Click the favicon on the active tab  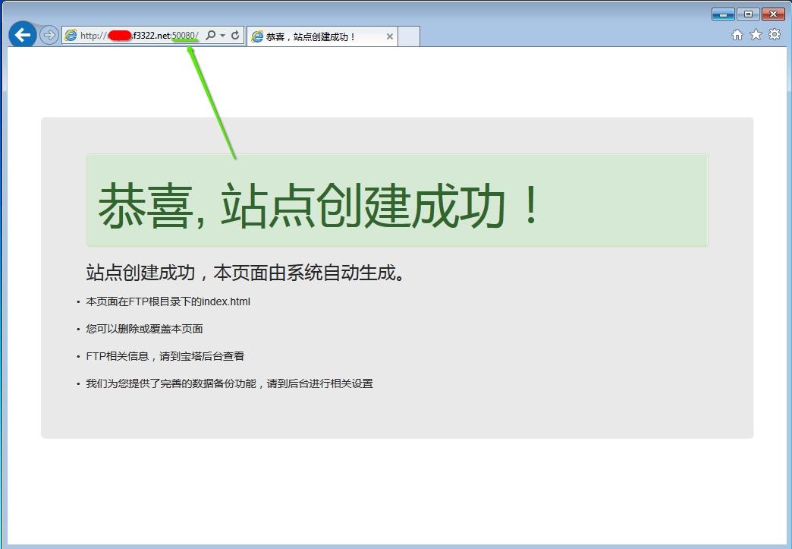(x=258, y=35)
